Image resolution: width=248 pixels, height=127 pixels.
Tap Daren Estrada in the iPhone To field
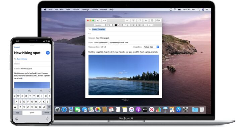[22, 59]
